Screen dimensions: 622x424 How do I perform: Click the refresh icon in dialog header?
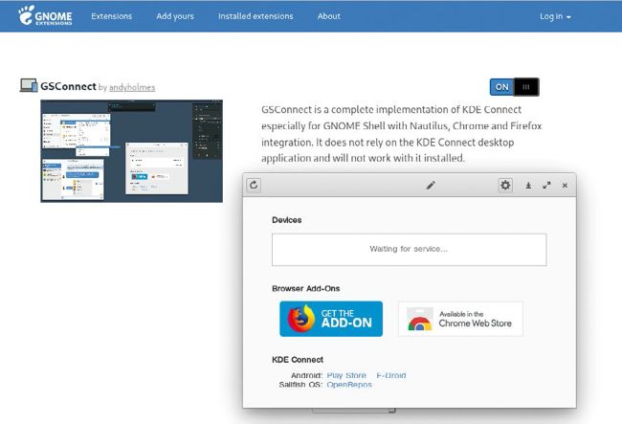253,186
